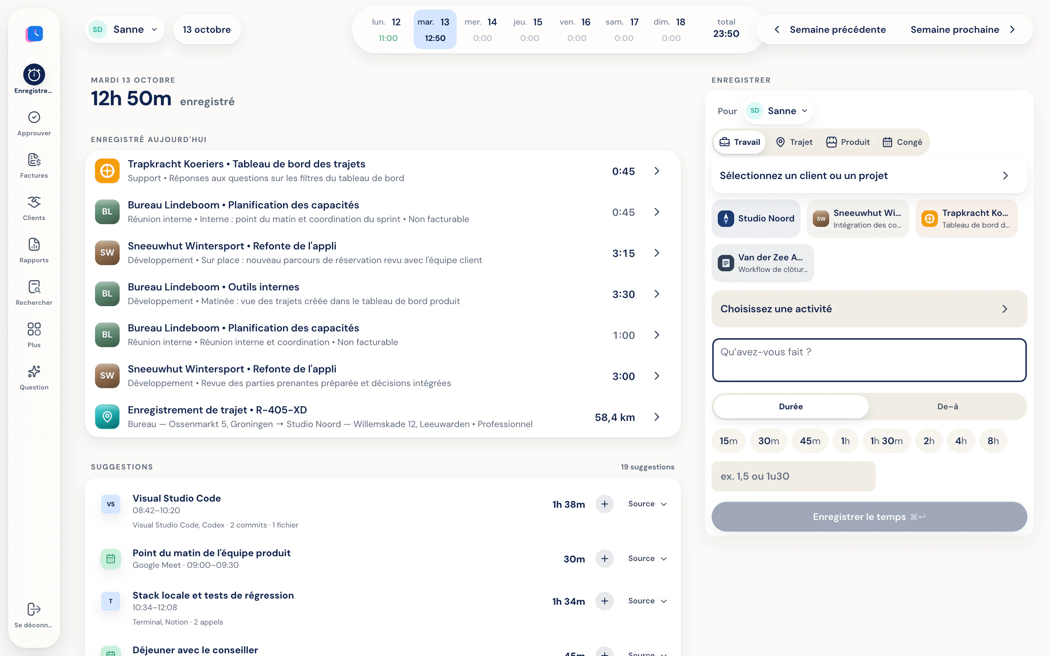Image resolution: width=1050 pixels, height=656 pixels.
Task: Open the Clients handshake icon
Action: (x=34, y=202)
